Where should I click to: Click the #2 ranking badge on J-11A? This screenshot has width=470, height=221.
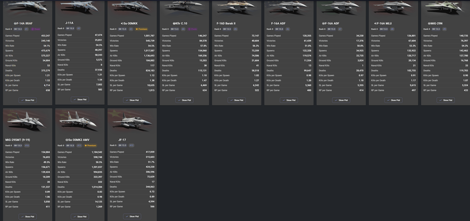(x=78, y=28)
